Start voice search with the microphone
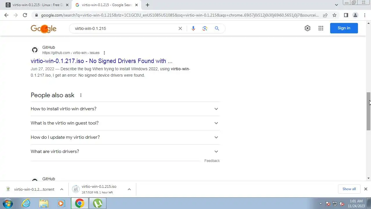This screenshot has width=371, height=209. 193,28
